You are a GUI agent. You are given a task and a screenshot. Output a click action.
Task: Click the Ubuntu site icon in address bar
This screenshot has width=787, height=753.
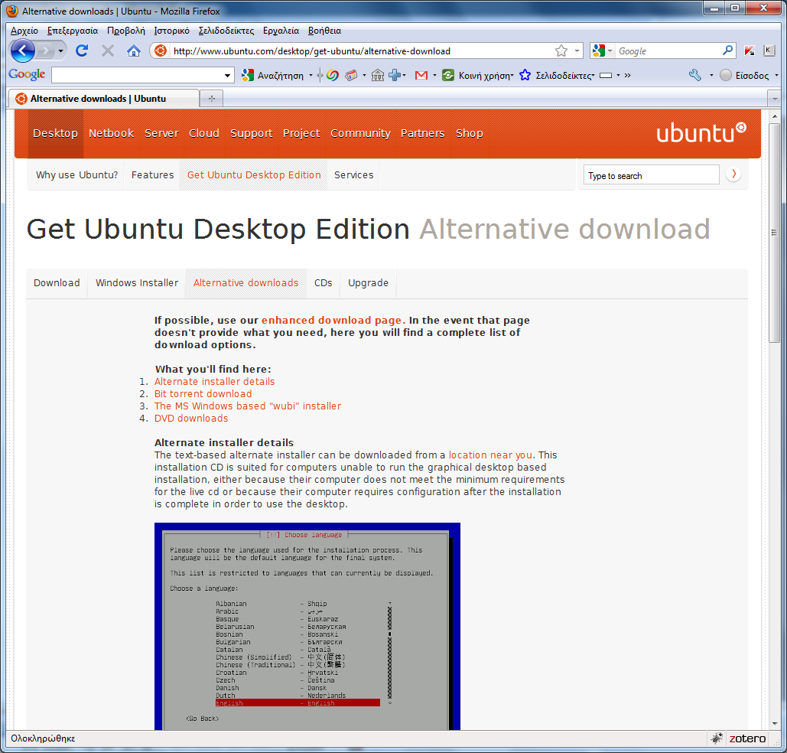click(161, 51)
